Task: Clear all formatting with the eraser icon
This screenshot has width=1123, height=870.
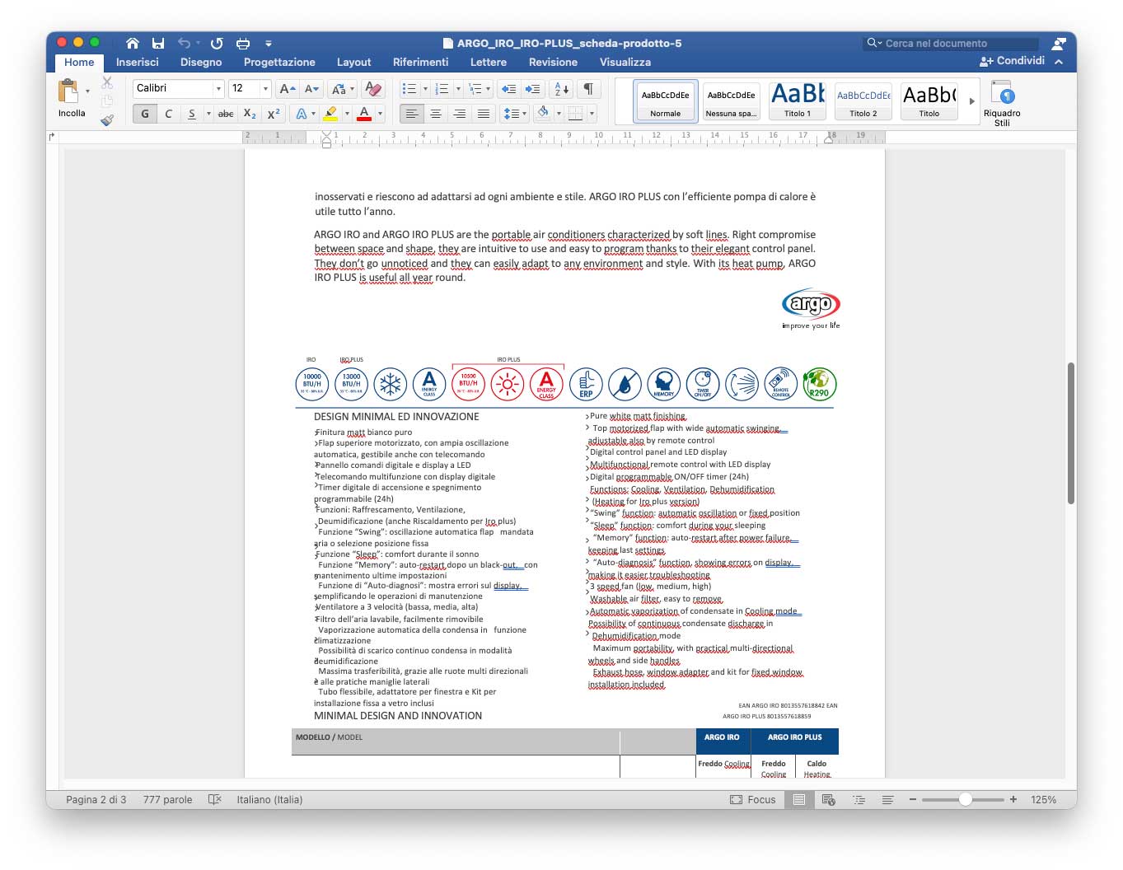Action: [x=373, y=88]
